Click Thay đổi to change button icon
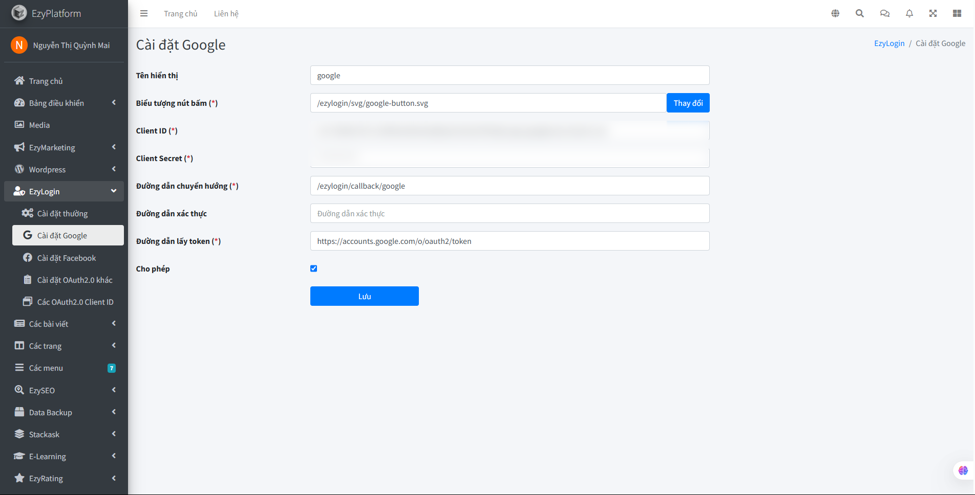 [688, 103]
